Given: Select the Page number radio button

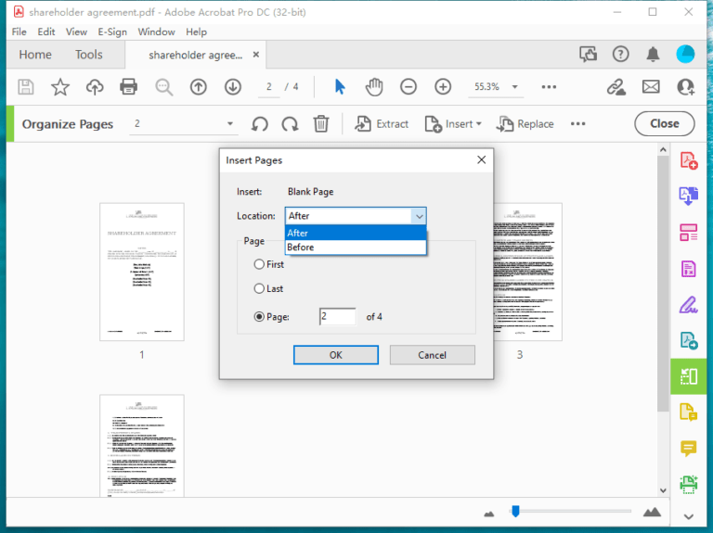Looking at the screenshot, I should [259, 316].
